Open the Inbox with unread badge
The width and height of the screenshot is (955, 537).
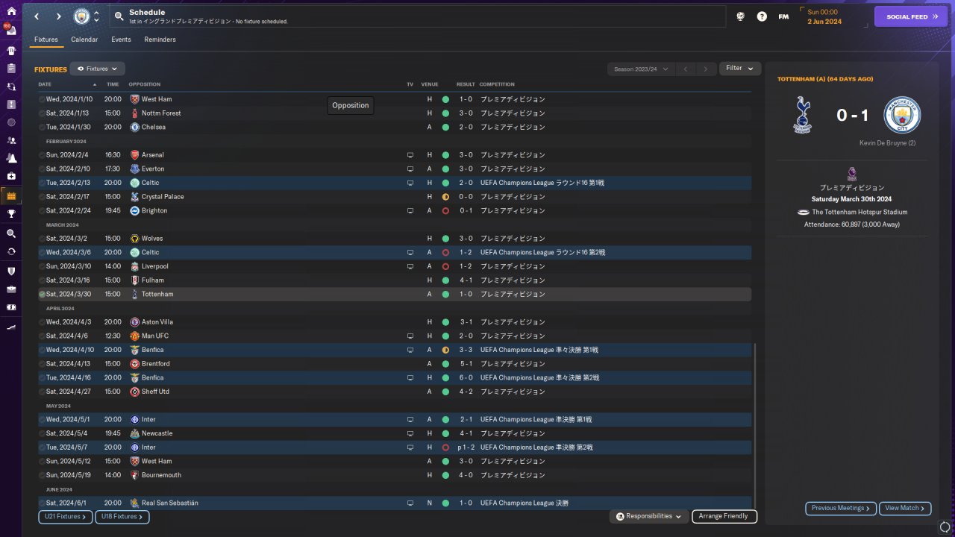pyautogui.click(x=11, y=31)
